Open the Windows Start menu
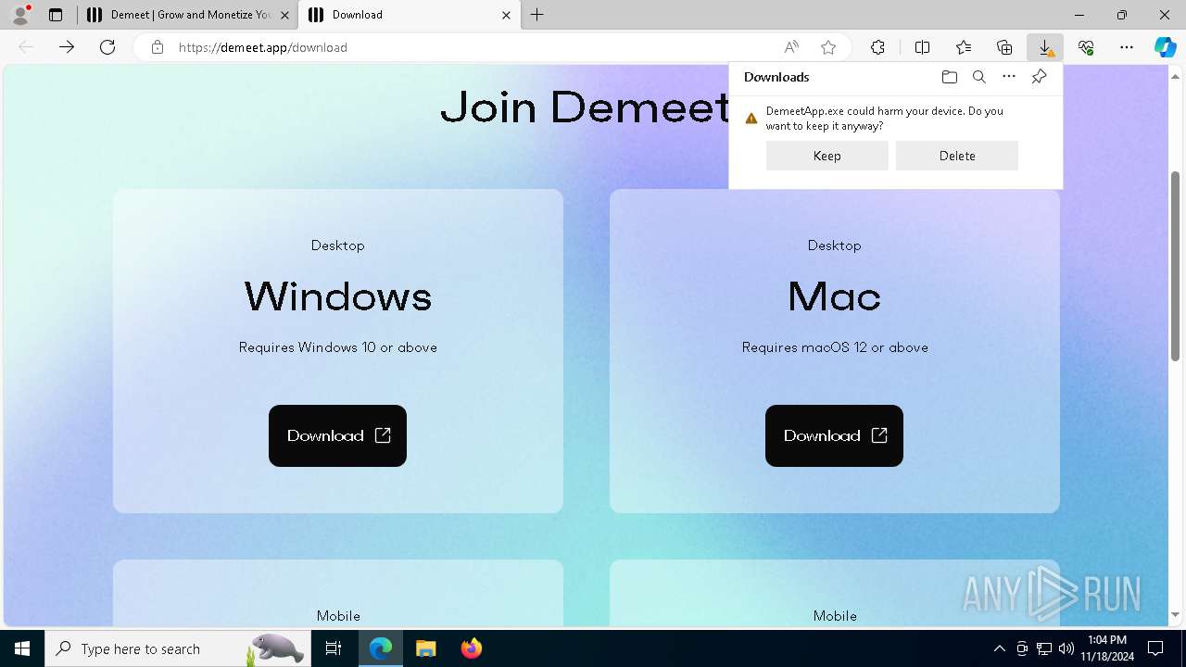This screenshot has width=1186, height=667. pos(22,648)
